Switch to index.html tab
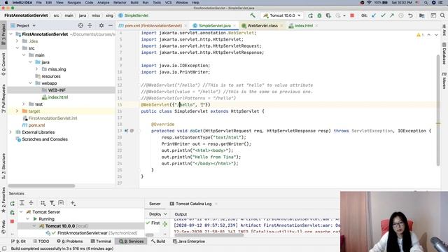448x252 pixels. (x=303, y=26)
